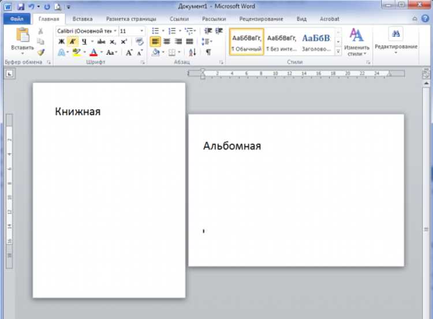The width and height of the screenshot is (433, 319).
Task: Apply the Без интервала style
Action: pos(281,42)
